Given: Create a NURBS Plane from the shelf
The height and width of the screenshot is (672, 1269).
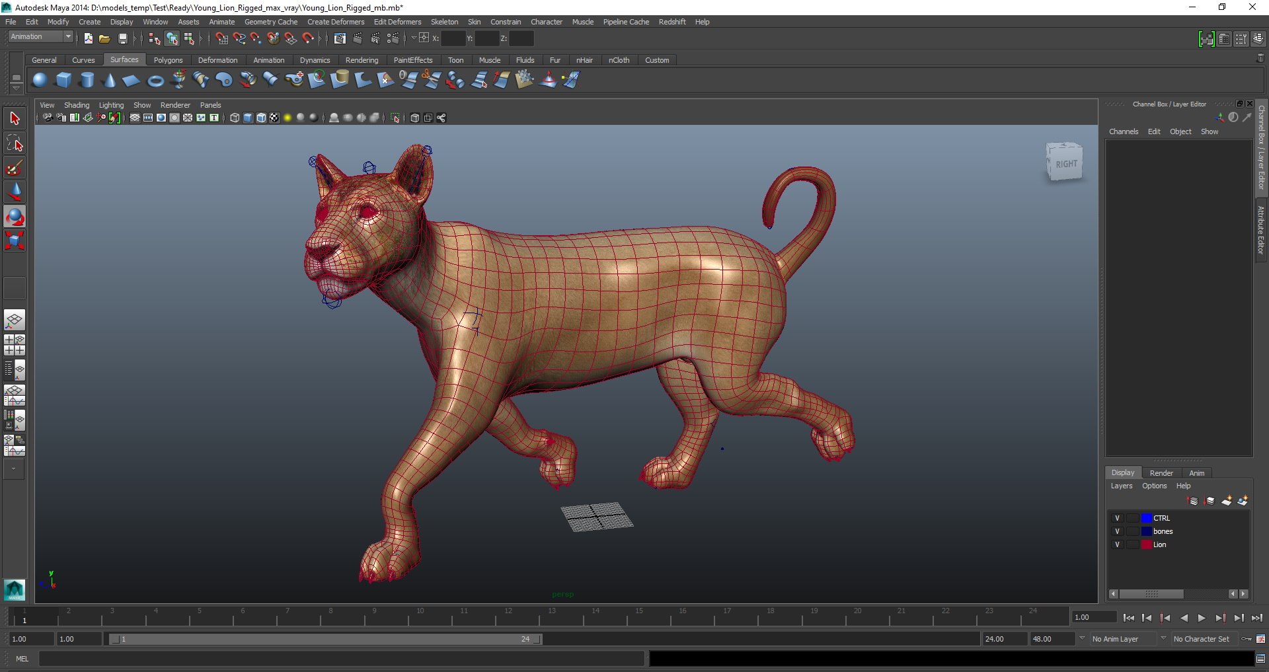Looking at the screenshot, I should [x=132, y=81].
